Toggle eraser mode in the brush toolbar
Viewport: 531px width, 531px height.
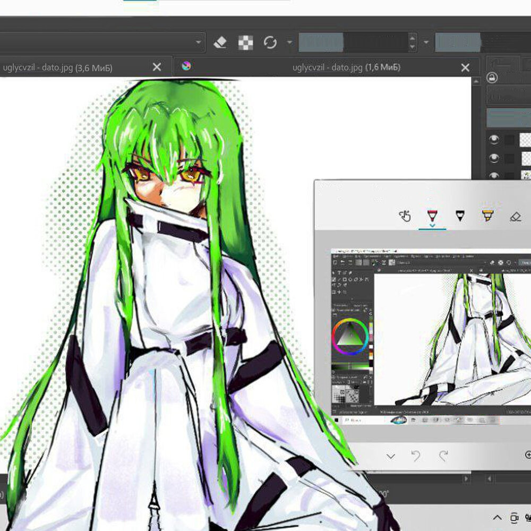pyautogui.click(x=221, y=42)
